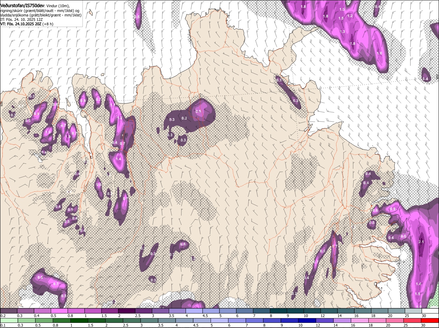Click the Veðurstofan/IS750dev title text
Image resolution: width=439 pixels, height=328 pixels.
[x=22, y=5]
